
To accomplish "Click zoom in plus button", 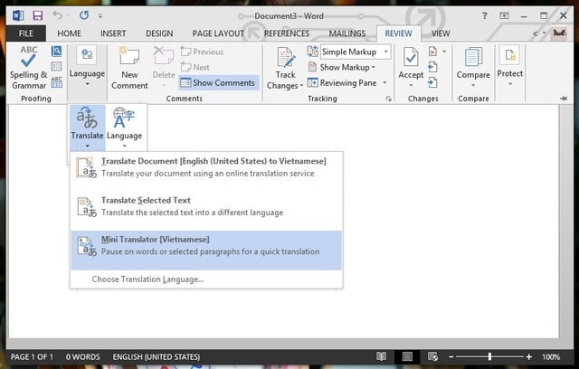I will pyautogui.click(x=528, y=357).
